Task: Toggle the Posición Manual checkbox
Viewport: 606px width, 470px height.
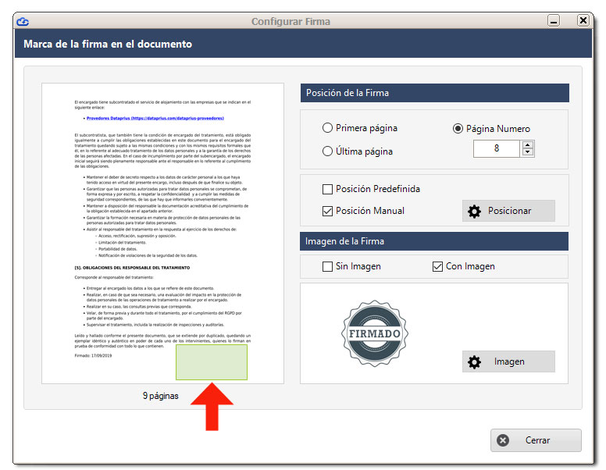Action: (x=327, y=211)
